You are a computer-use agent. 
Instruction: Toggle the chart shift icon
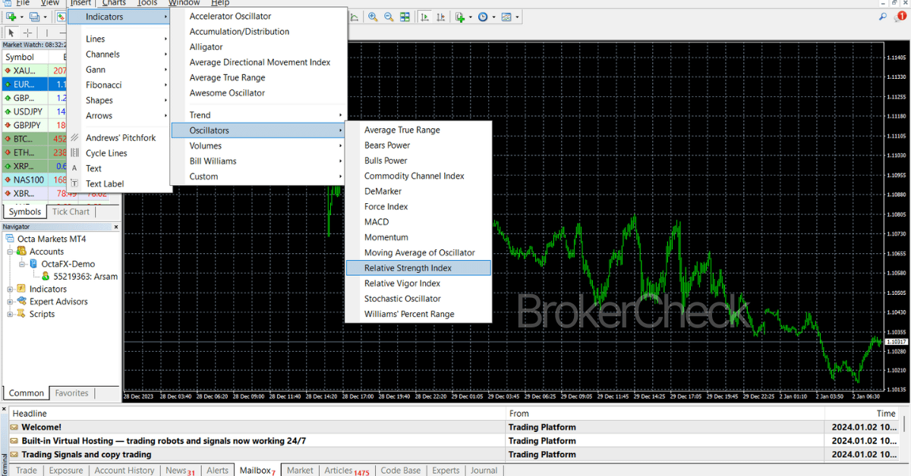(441, 17)
